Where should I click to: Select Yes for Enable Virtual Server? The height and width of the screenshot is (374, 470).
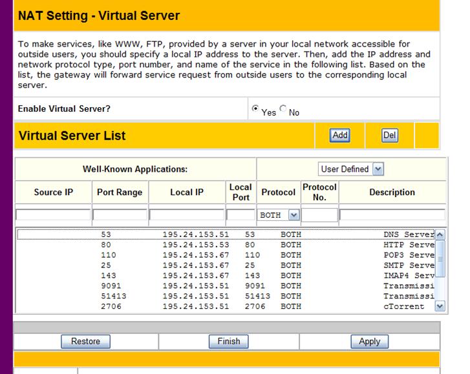click(x=255, y=109)
